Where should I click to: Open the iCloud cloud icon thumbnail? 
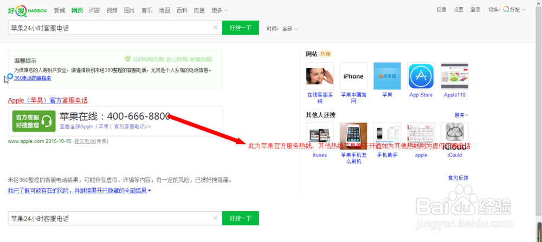tap(455, 136)
